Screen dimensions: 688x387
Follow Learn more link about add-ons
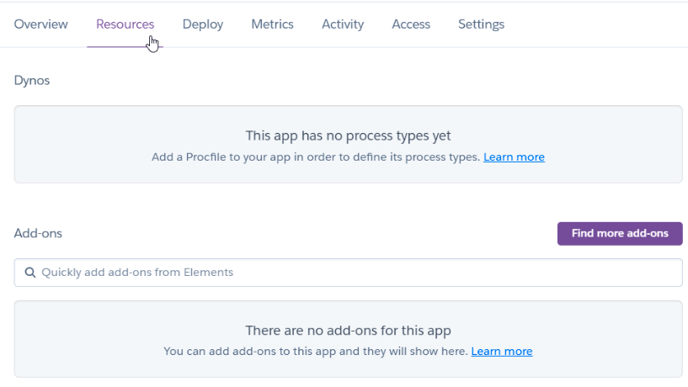pyautogui.click(x=501, y=352)
